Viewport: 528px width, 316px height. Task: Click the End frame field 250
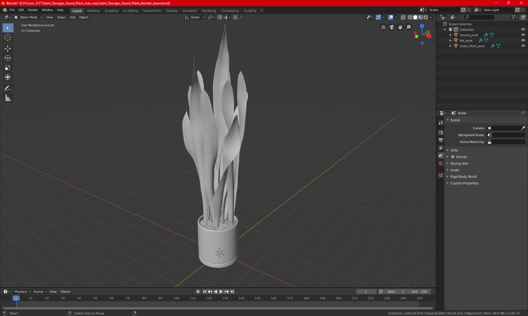pyautogui.click(x=419, y=292)
